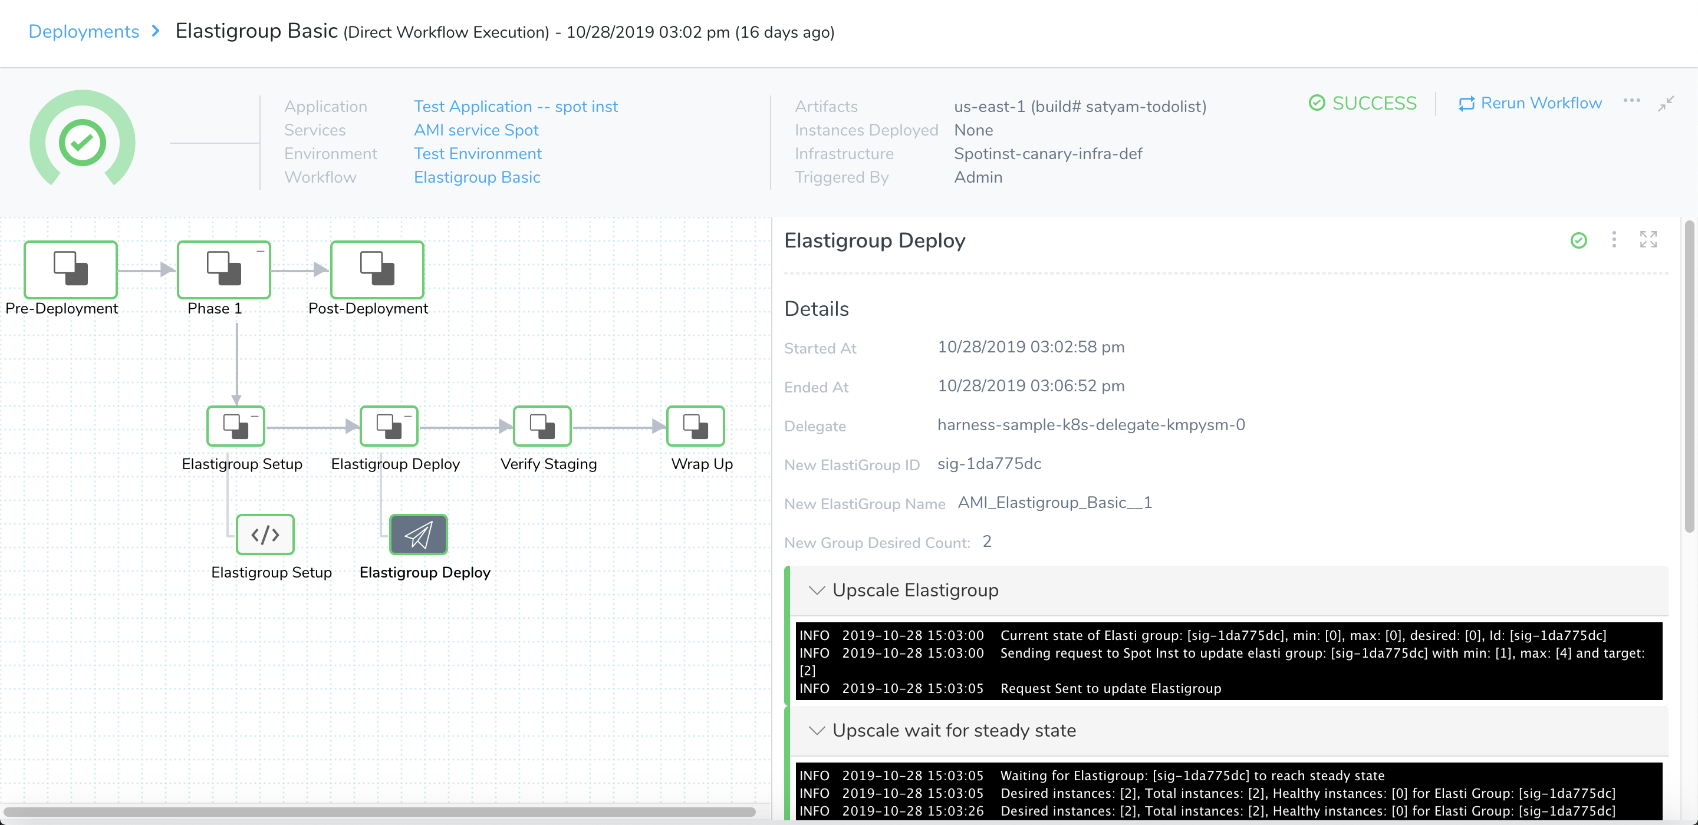This screenshot has width=1698, height=825.
Task: Click the vertical scrollbar of details panel
Action: tap(1689, 377)
